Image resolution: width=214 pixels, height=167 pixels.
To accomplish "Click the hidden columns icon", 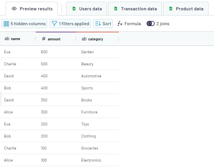I will (6, 24).
